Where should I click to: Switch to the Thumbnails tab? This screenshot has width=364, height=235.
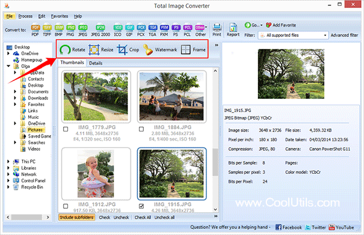coord(72,62)
